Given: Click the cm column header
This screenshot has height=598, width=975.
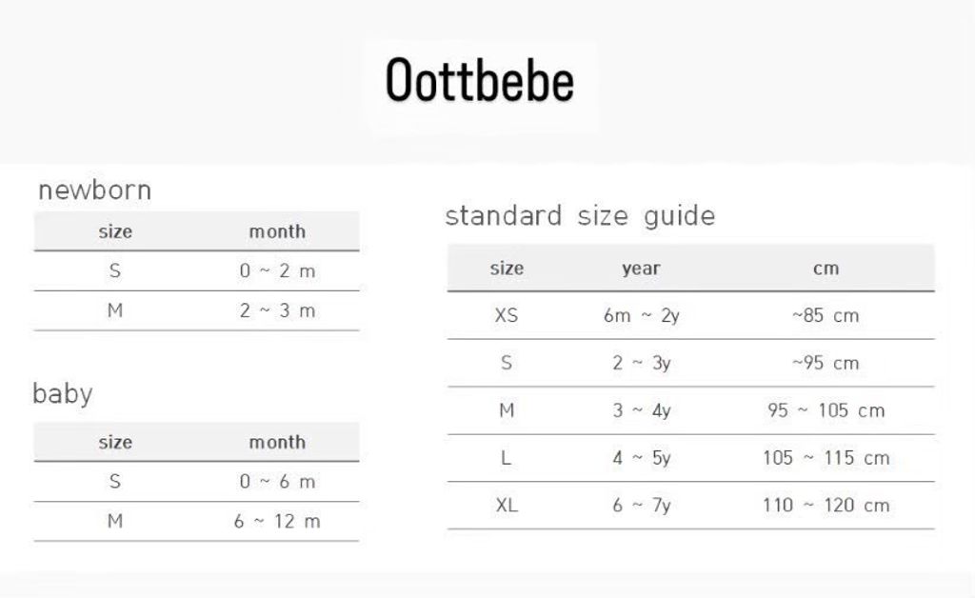Looking at the screenshot, I should tap(826, 269).
